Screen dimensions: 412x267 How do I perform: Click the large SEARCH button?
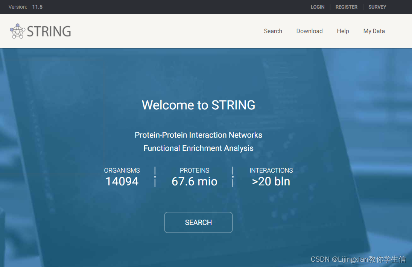[x=198, y=222]
